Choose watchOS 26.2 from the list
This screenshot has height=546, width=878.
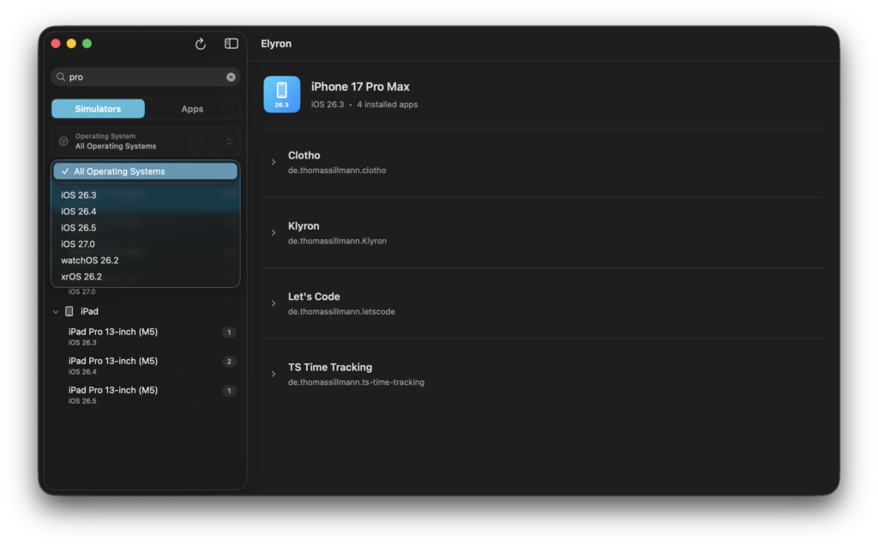click(x=145, y=260)
